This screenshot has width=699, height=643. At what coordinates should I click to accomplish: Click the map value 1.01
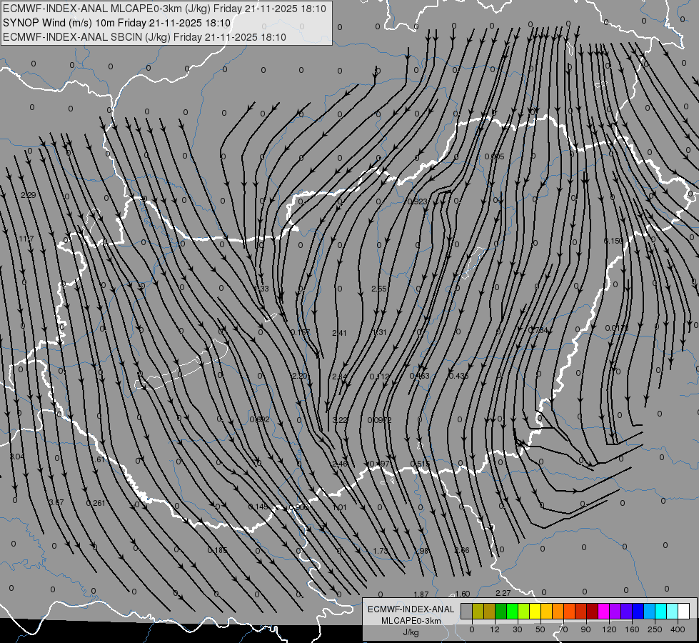(x=340, y=508)
